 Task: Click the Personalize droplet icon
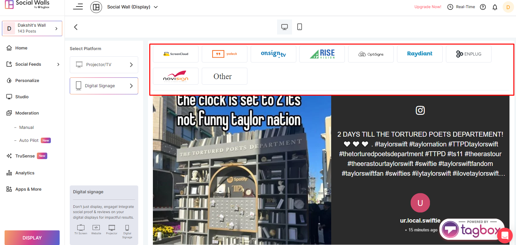coord(9,80)
